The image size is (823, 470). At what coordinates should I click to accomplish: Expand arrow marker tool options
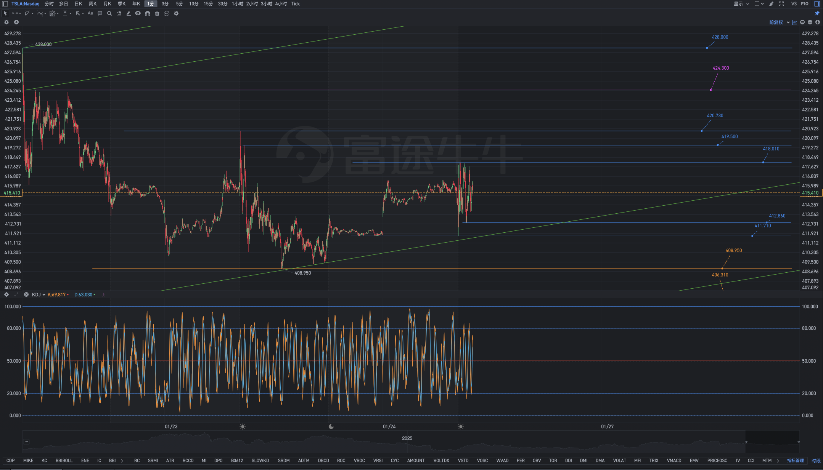[83, 13]
